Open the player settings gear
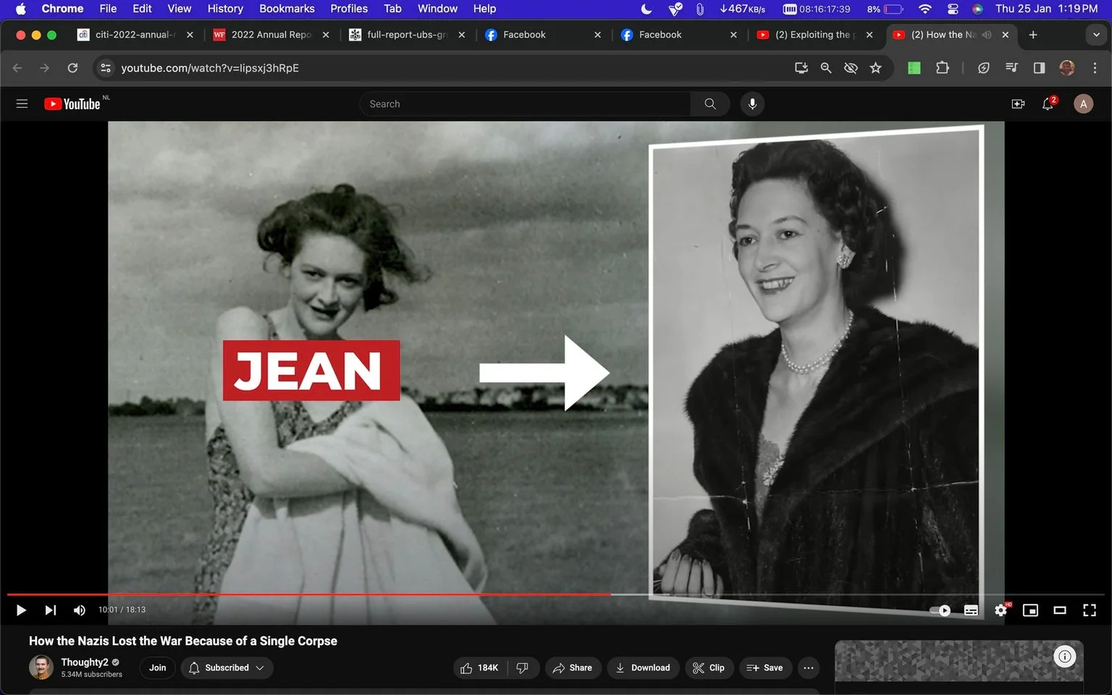Image resolution: width=1112 pixels, height=695 pixels. pos(1001,610)
